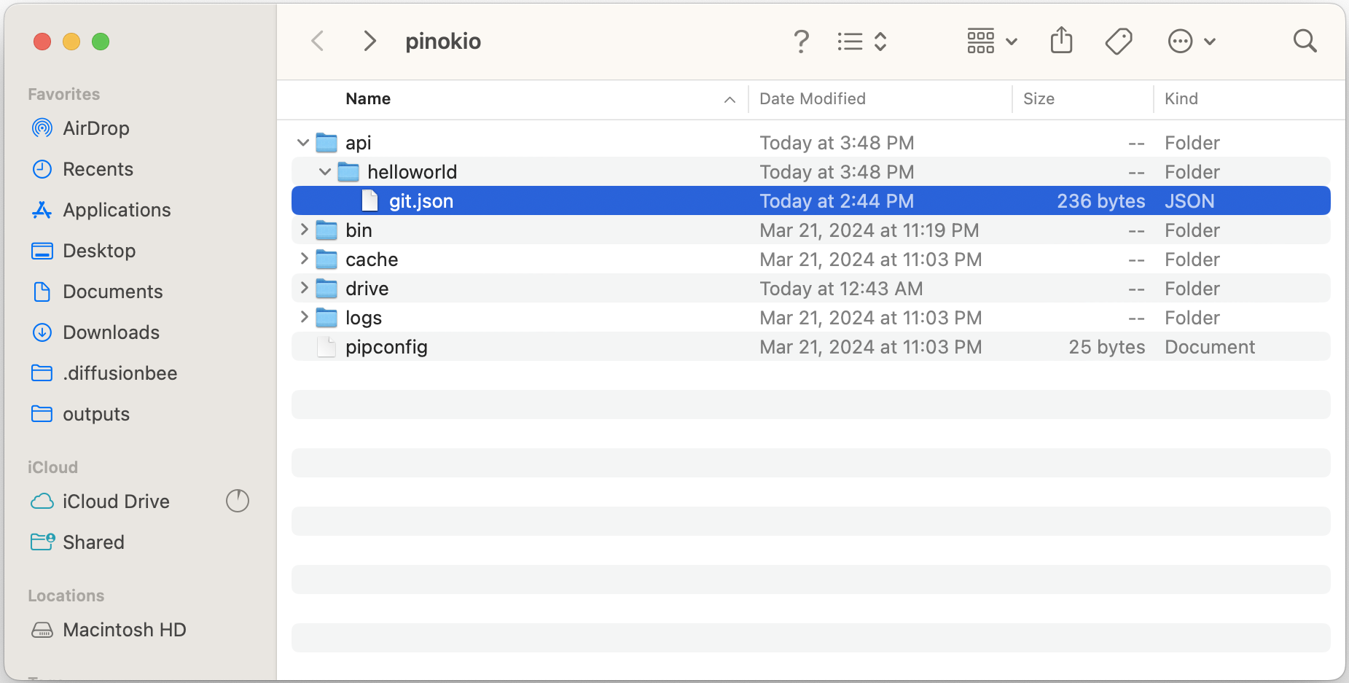This screenshot has width=1349, height=683.
Task: Open the AirDrop sidebar item
Action: [95, 128]
